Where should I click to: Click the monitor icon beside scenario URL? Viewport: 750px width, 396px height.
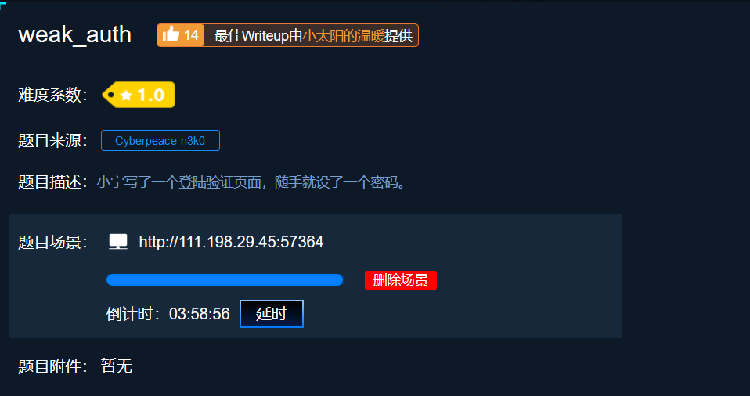tap(118, 242)
